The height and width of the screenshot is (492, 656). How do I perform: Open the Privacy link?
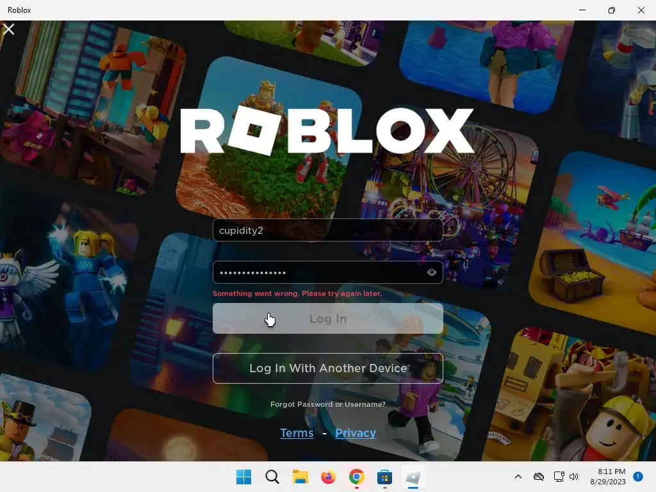click(355, 432)
